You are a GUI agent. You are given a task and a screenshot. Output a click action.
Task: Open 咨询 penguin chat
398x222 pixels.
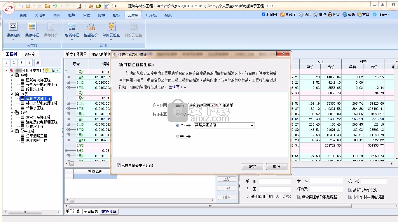pos(334,15)
